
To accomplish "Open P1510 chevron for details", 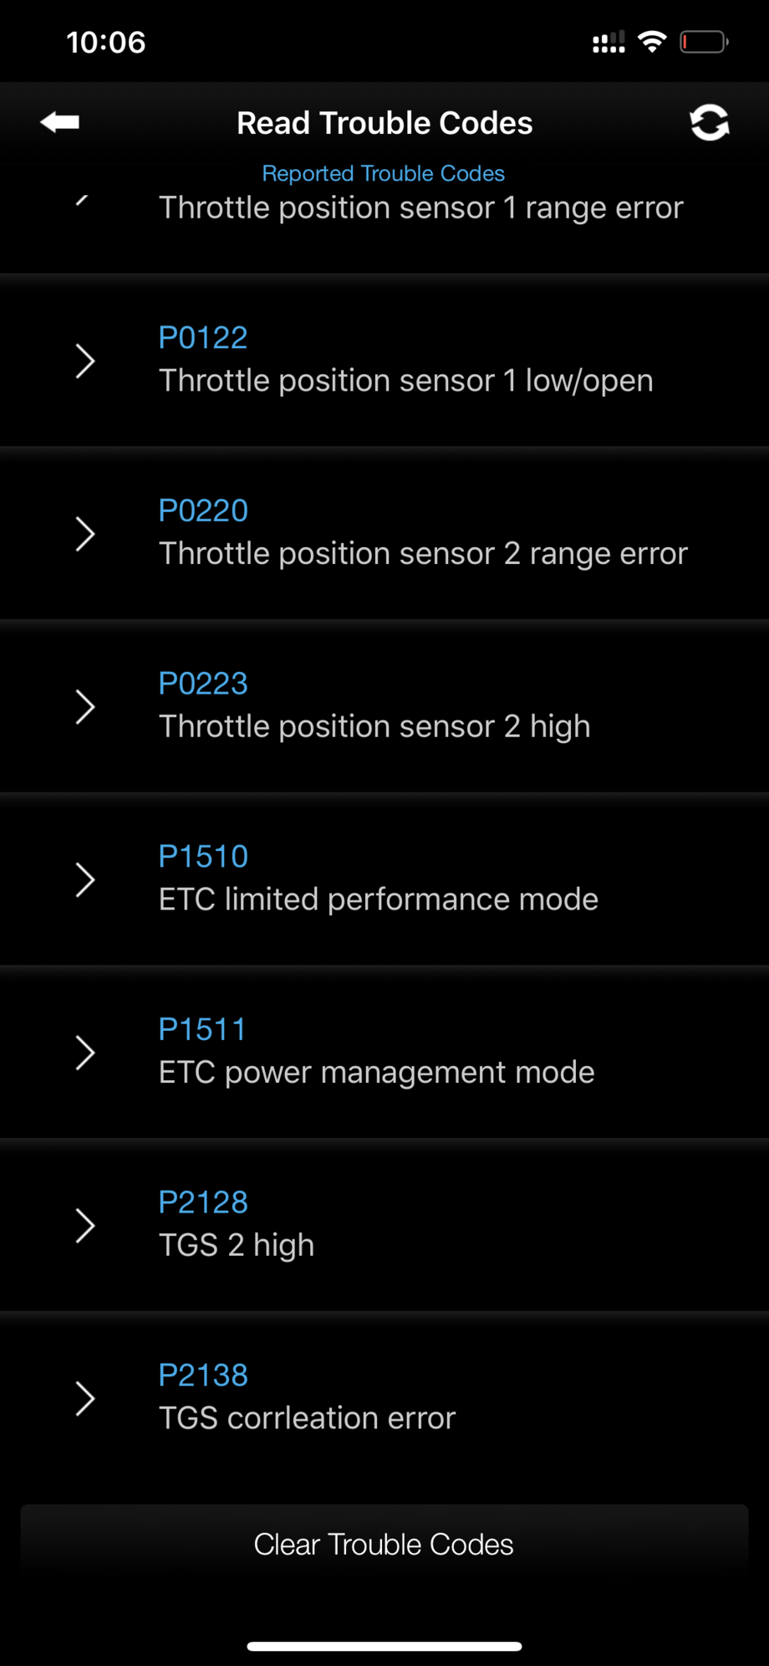I will [x=84, y=880].
